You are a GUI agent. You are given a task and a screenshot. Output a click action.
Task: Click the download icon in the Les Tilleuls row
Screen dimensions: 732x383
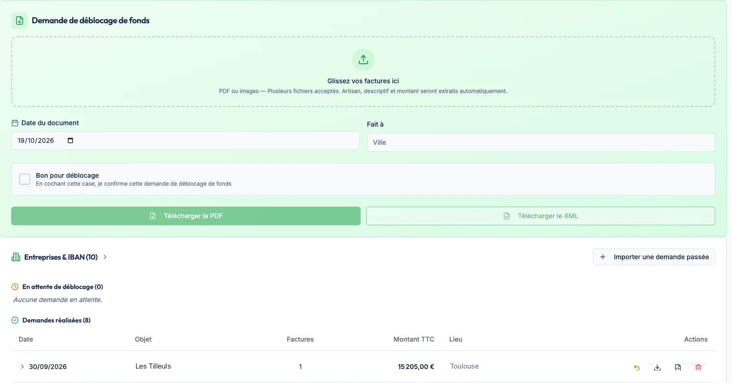[657, 368]
